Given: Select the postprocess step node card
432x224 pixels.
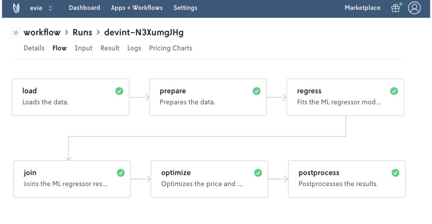Looking at the screenshot, I should click(347, 179).
